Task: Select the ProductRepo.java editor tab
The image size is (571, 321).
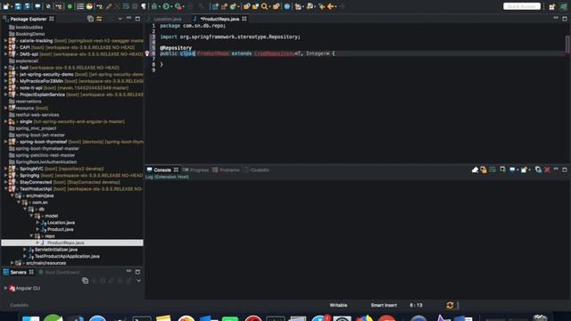Action: tap(219, 19)
